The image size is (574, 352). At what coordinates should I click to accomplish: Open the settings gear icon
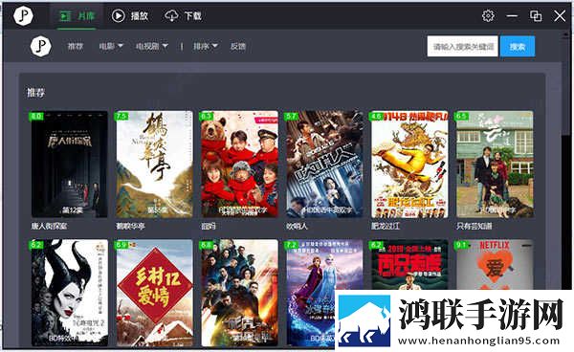488,15
